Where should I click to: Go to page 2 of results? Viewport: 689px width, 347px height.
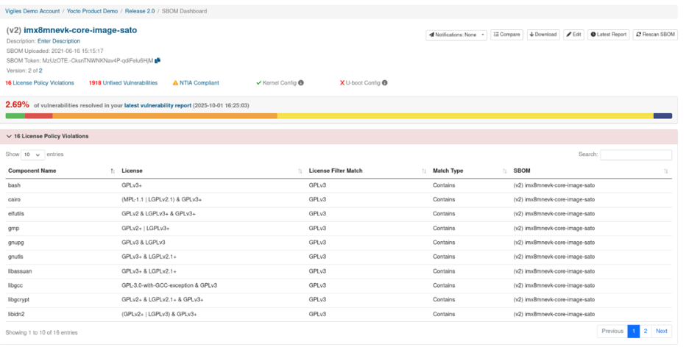click(646, 332)
